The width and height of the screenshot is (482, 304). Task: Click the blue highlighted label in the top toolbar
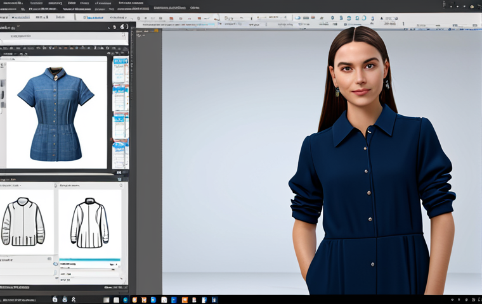pyautogui.click(x=93, y=18)
